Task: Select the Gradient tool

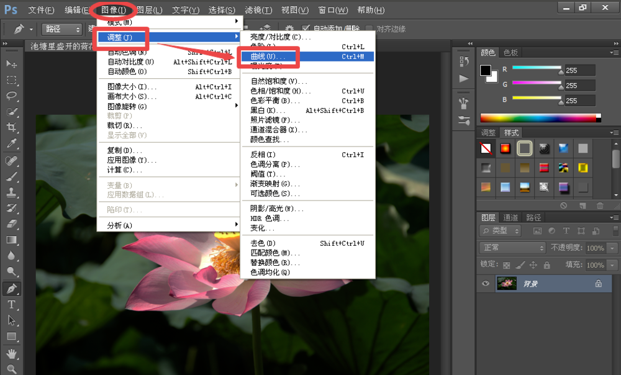Action: point(11,240)
